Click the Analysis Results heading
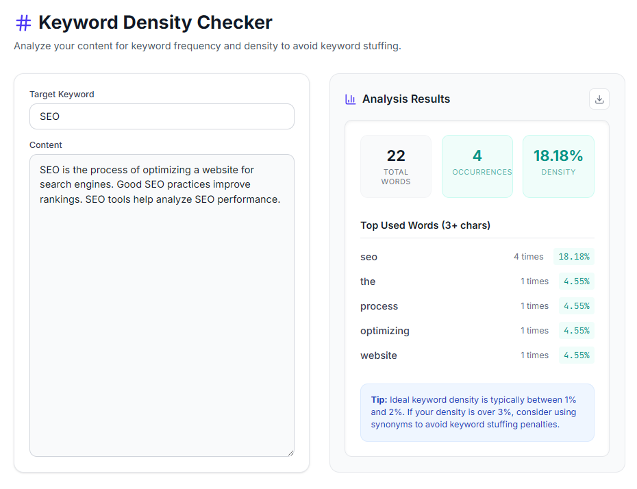 click(406, 99)
